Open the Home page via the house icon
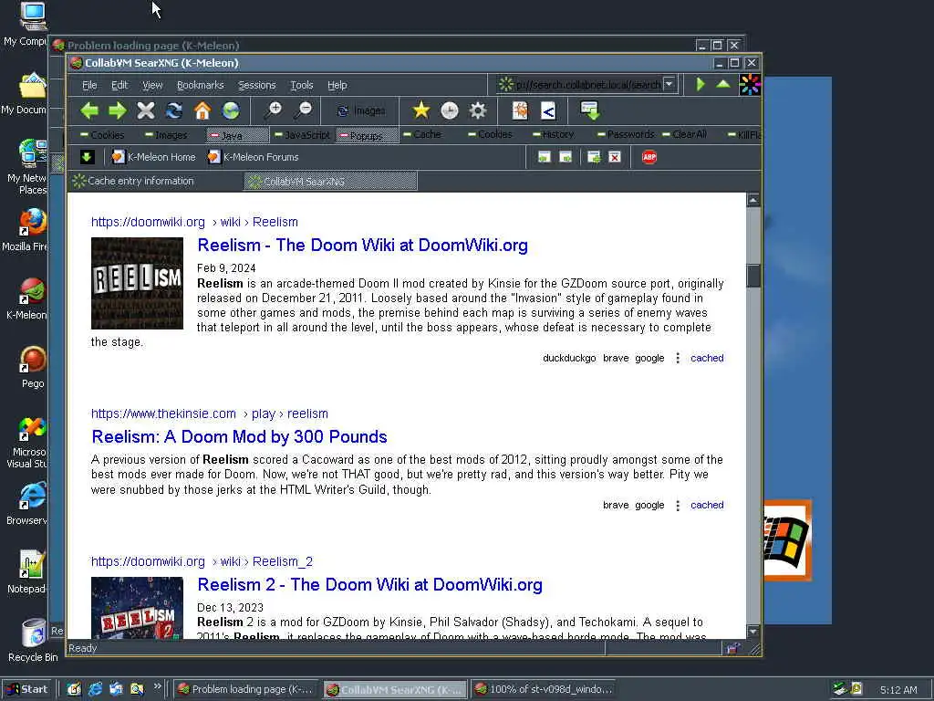 tap(202, 110)
